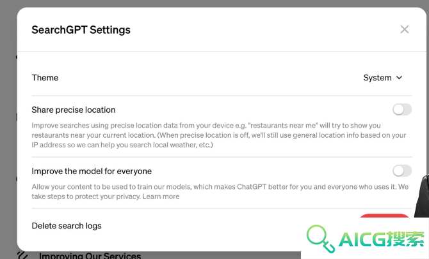Click the Theme row label
This screenshot has width=429, height=259.
[x=45, y=78]
